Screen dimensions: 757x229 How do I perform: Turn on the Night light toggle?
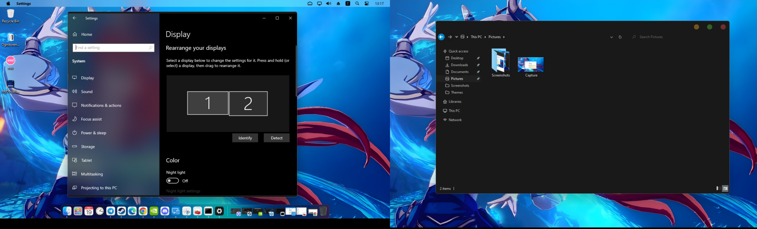pos(173,181)
